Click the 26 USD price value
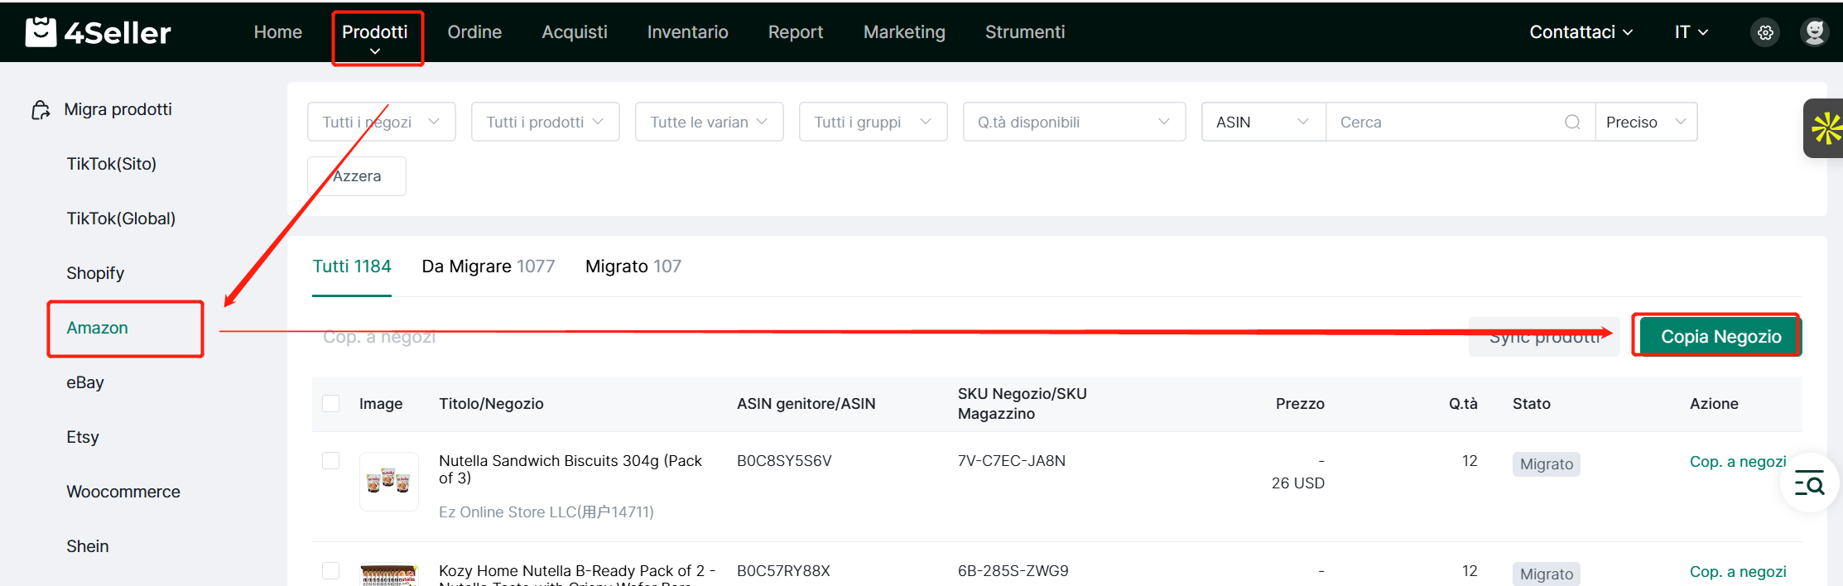Viewport: 1843px width, 586px height. [x=1298, y=483]
